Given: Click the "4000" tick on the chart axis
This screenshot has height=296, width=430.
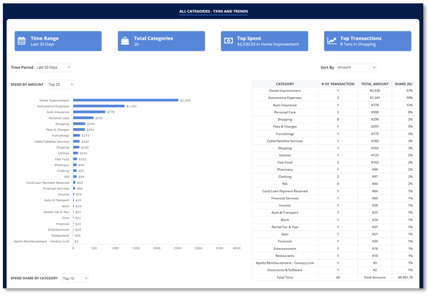Looking at the screenshot, I should (236, 248).
